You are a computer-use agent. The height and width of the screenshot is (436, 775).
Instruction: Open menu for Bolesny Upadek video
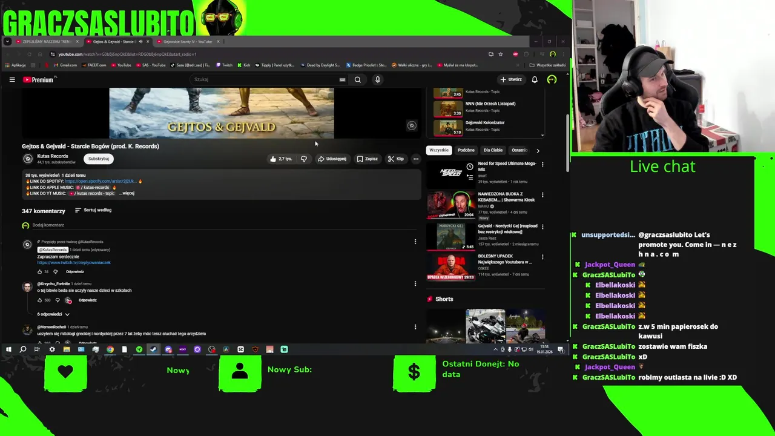point(542,257)
